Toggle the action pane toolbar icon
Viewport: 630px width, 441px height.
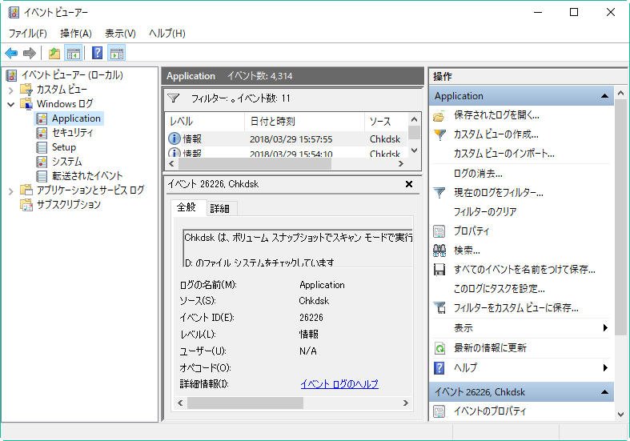pos(117,53)
